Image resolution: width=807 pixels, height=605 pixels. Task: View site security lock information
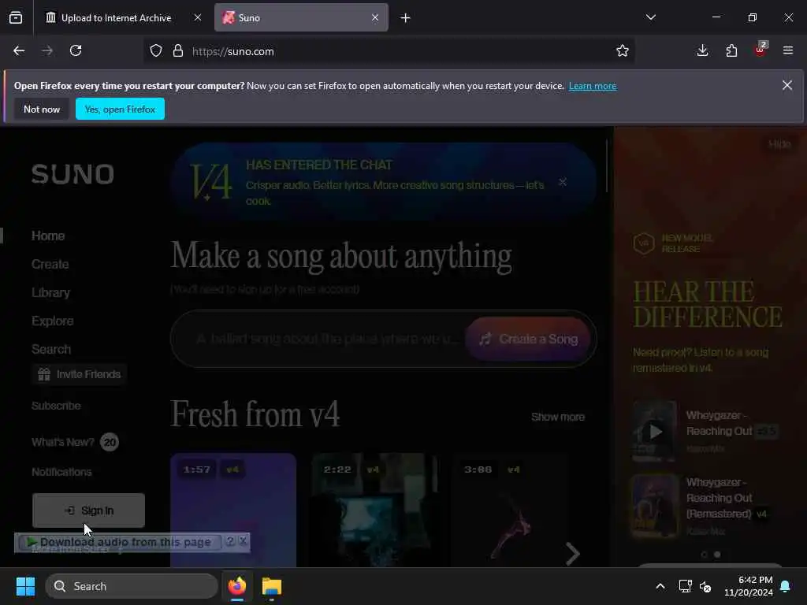[178, 51]
